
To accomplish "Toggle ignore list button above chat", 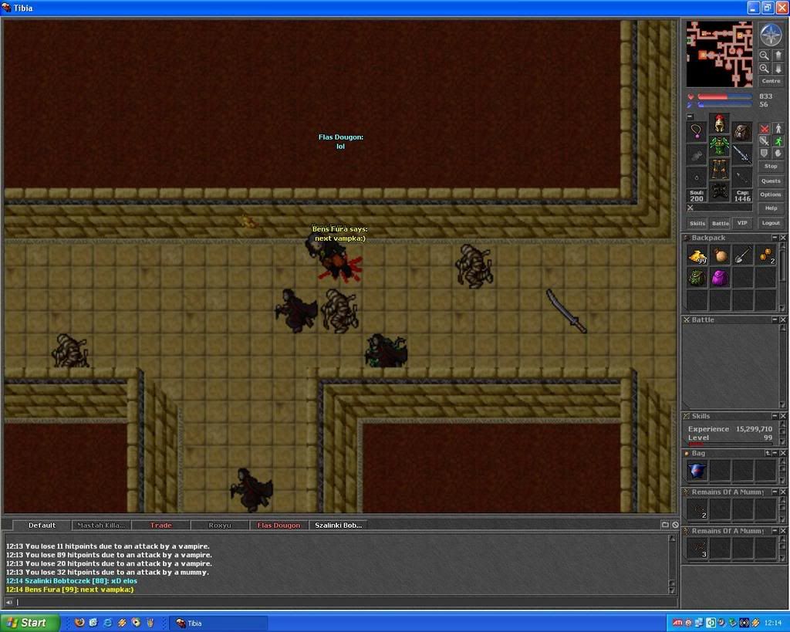I will [x=675, y=525].
